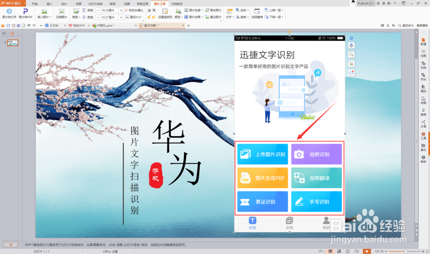This screenshot has height=254, width=430.
Task: Click the add slide plus button
Action: [11, 245]
